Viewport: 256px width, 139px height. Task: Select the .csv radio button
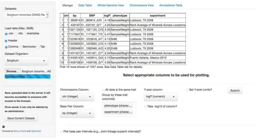click(6, 34)
